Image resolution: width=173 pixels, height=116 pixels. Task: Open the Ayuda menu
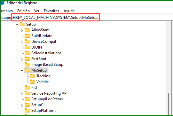[x=69, y=11]
